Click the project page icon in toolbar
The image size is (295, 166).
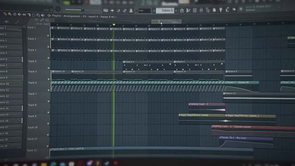[214, 10]
